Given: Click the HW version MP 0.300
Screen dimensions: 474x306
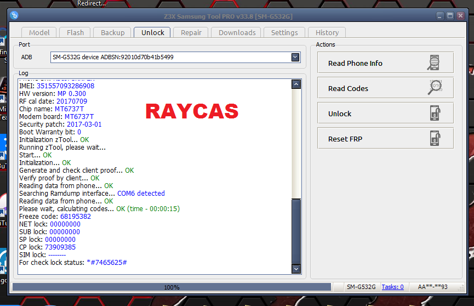Looking at the screenshot, I should [x=72, y=94].
